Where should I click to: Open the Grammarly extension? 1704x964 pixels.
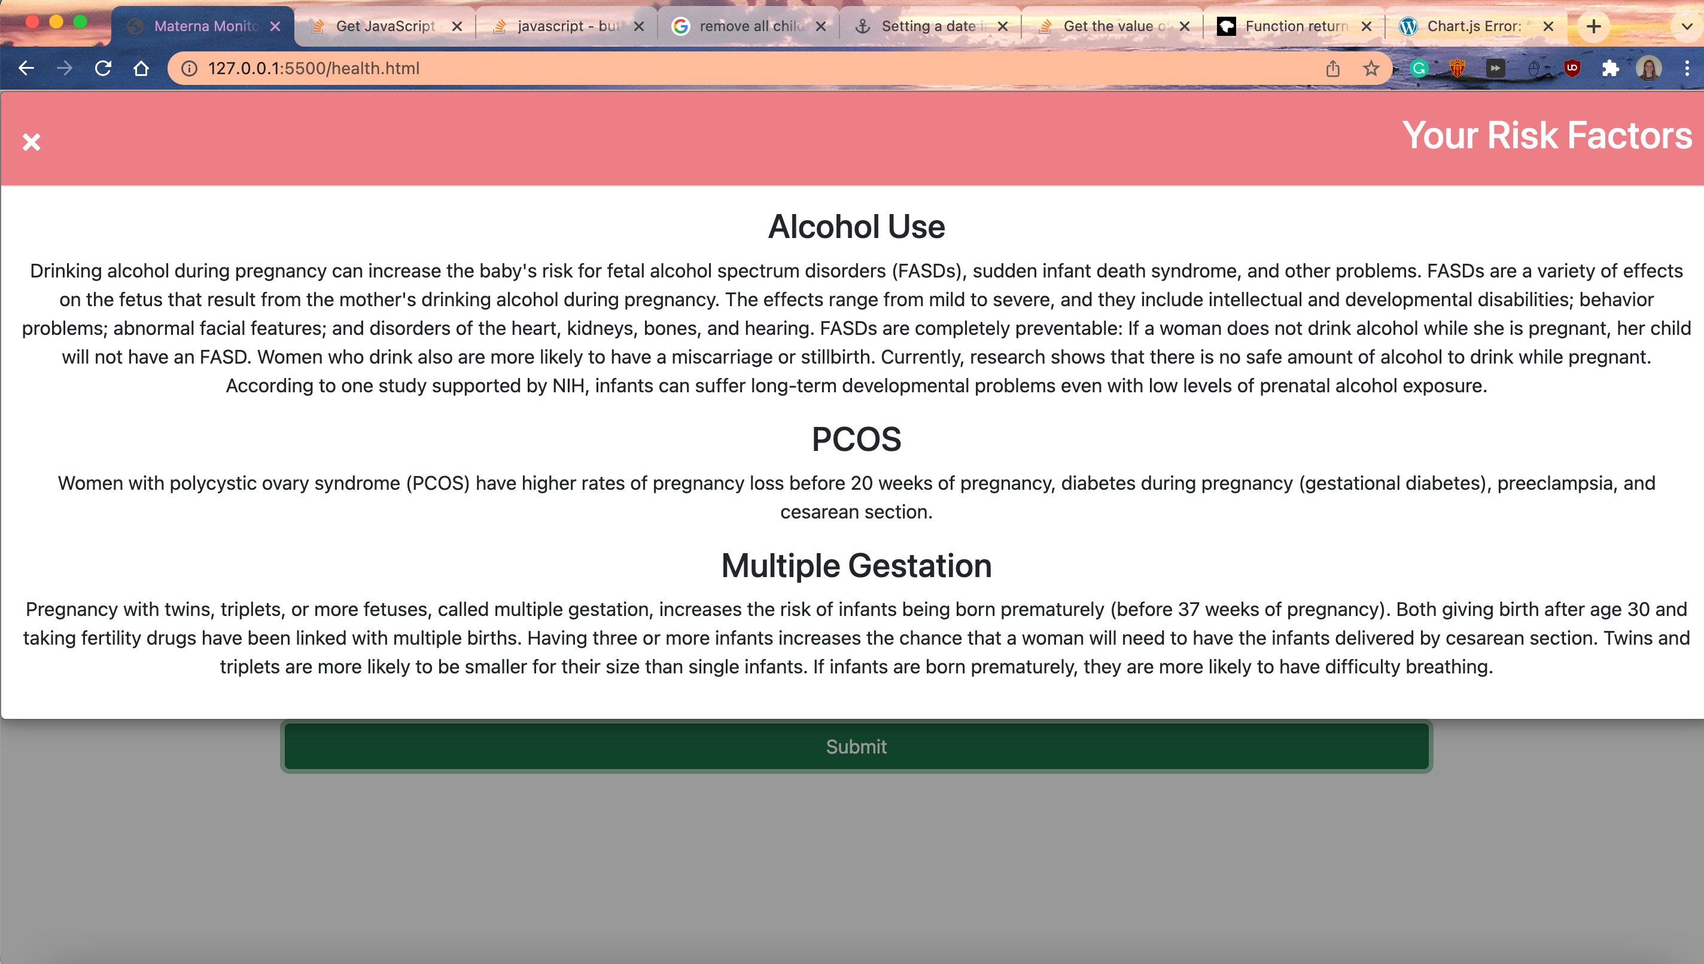(x=1419, y=68)
